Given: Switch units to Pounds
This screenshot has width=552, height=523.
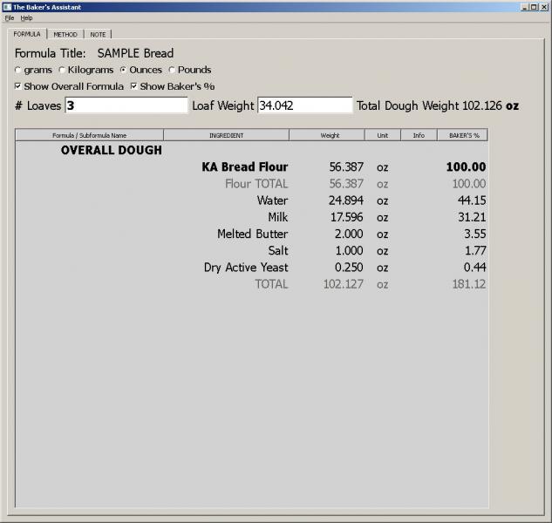Looking at the screenshot, I should pyautogui.click(x=172, y=70).
